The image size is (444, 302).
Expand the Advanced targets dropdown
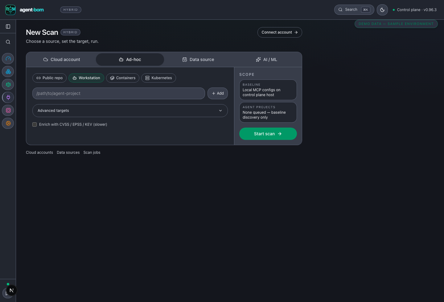pyautogui.click(x=130, y=111)
